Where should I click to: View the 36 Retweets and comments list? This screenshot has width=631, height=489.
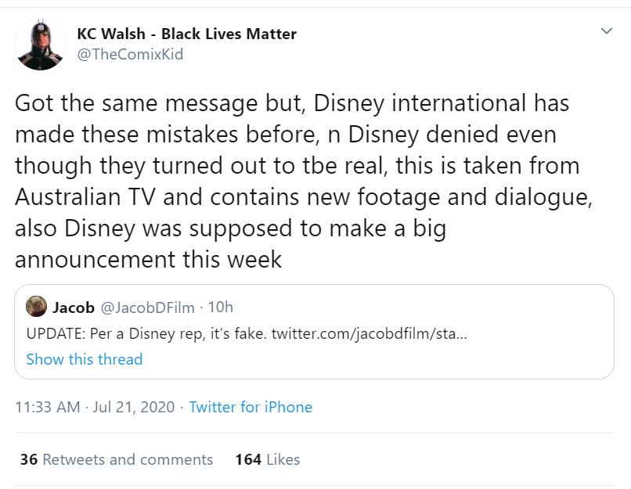(x=117, y=459)
